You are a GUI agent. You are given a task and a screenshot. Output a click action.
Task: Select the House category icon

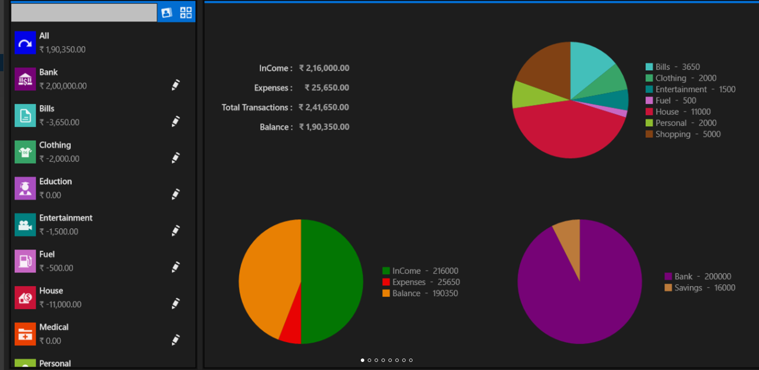coord(25,298)
